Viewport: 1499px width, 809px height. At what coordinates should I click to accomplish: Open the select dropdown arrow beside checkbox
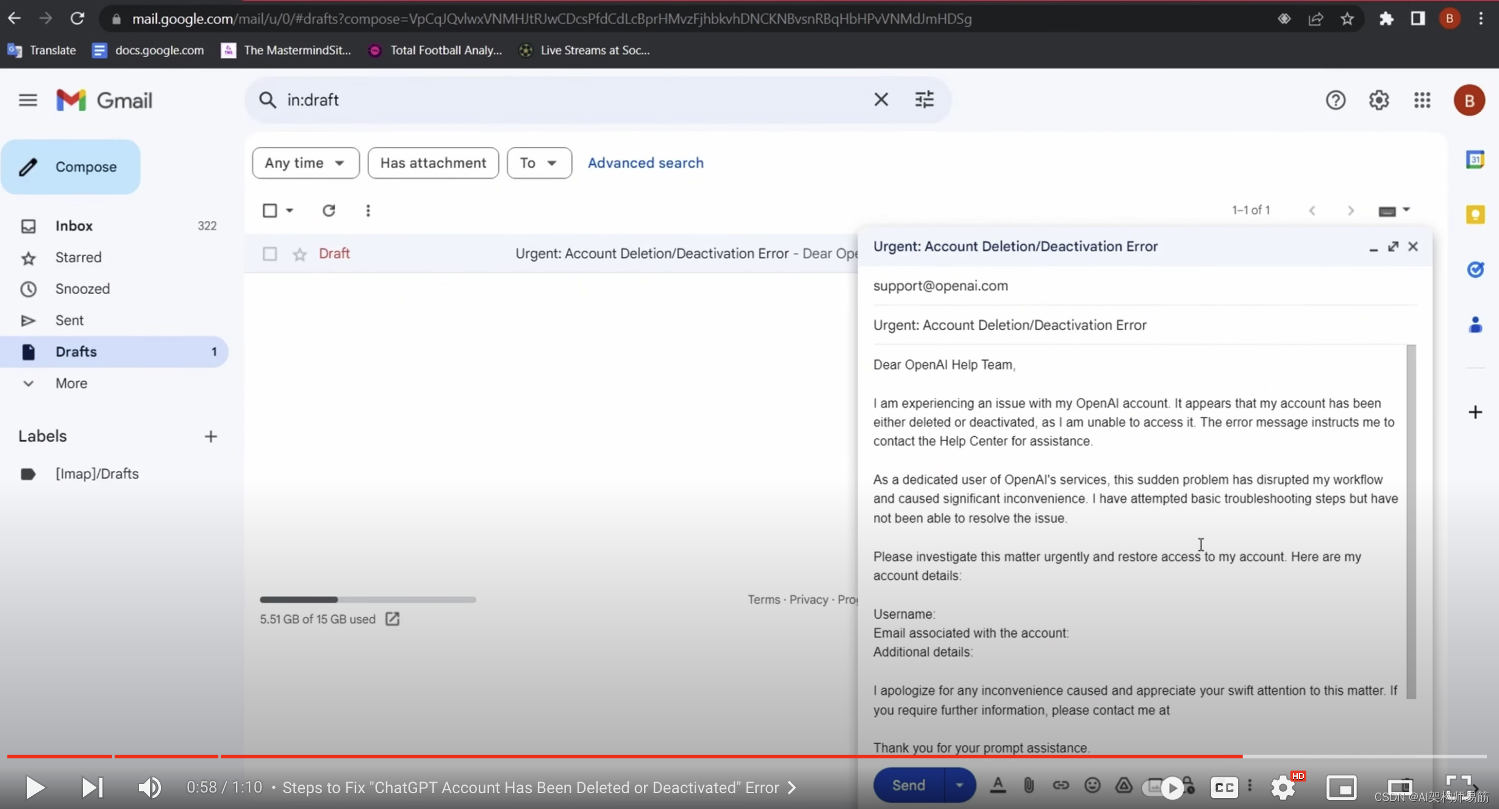click(x=290, y=210)
